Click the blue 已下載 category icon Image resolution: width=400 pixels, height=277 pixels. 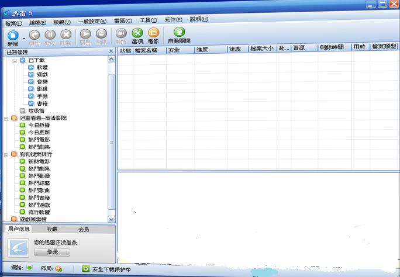pyautogui.click(x=22, y=60)
